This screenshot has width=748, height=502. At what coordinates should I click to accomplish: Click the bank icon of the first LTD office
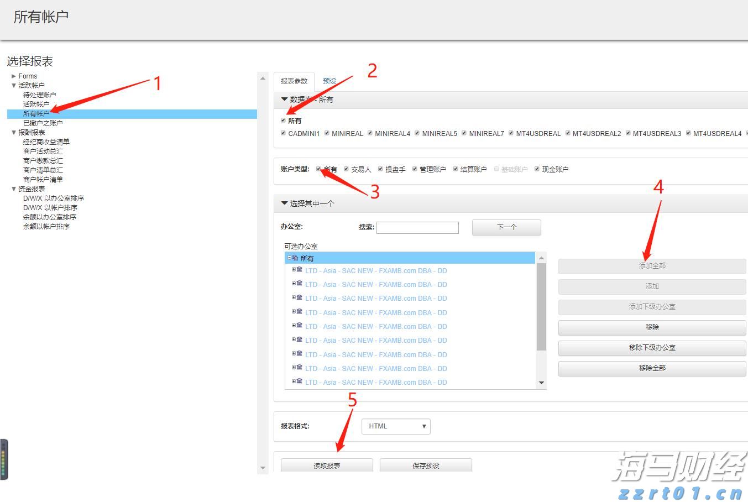tap(299, 270)
